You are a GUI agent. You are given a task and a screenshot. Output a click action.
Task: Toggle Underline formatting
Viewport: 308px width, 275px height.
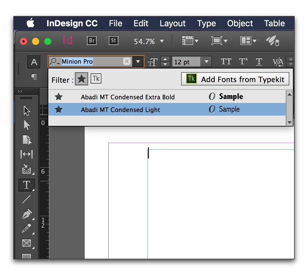(x=259, y=62)
